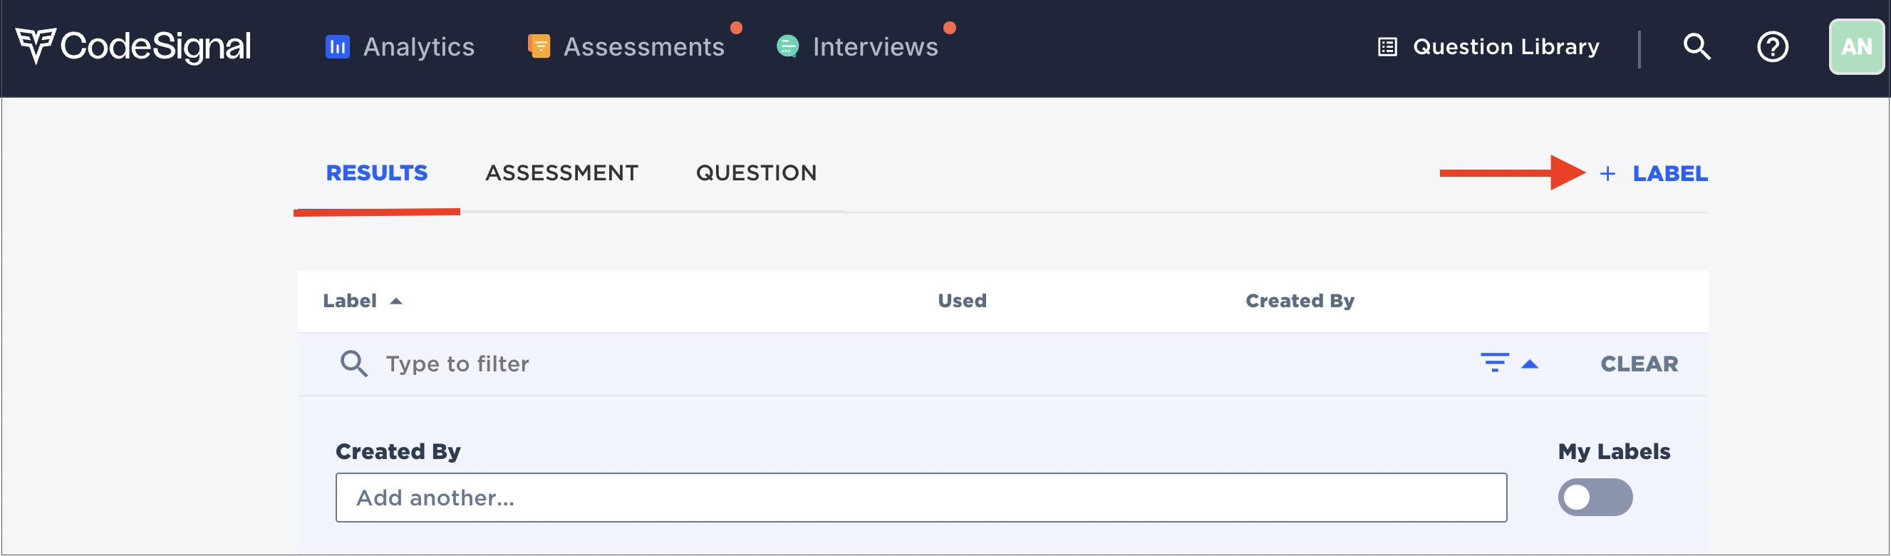Image resolution: width=1891 pixels, height=556 pixels.
Task: Open search with the magnifier icon
Action: click(x=1696, y=47)
